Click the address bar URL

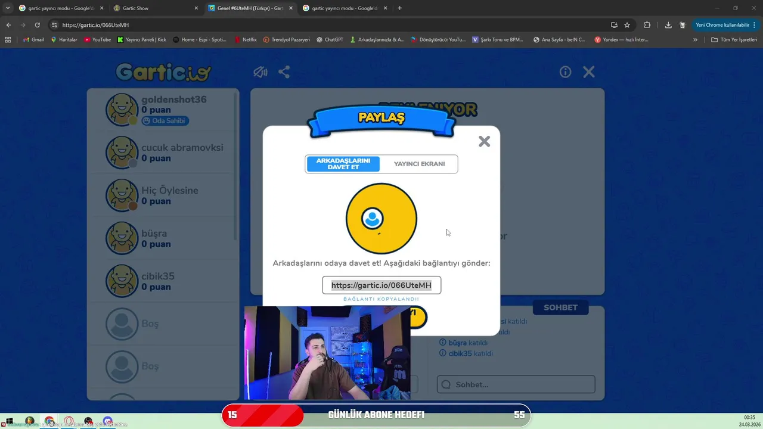tap(95, 25)
